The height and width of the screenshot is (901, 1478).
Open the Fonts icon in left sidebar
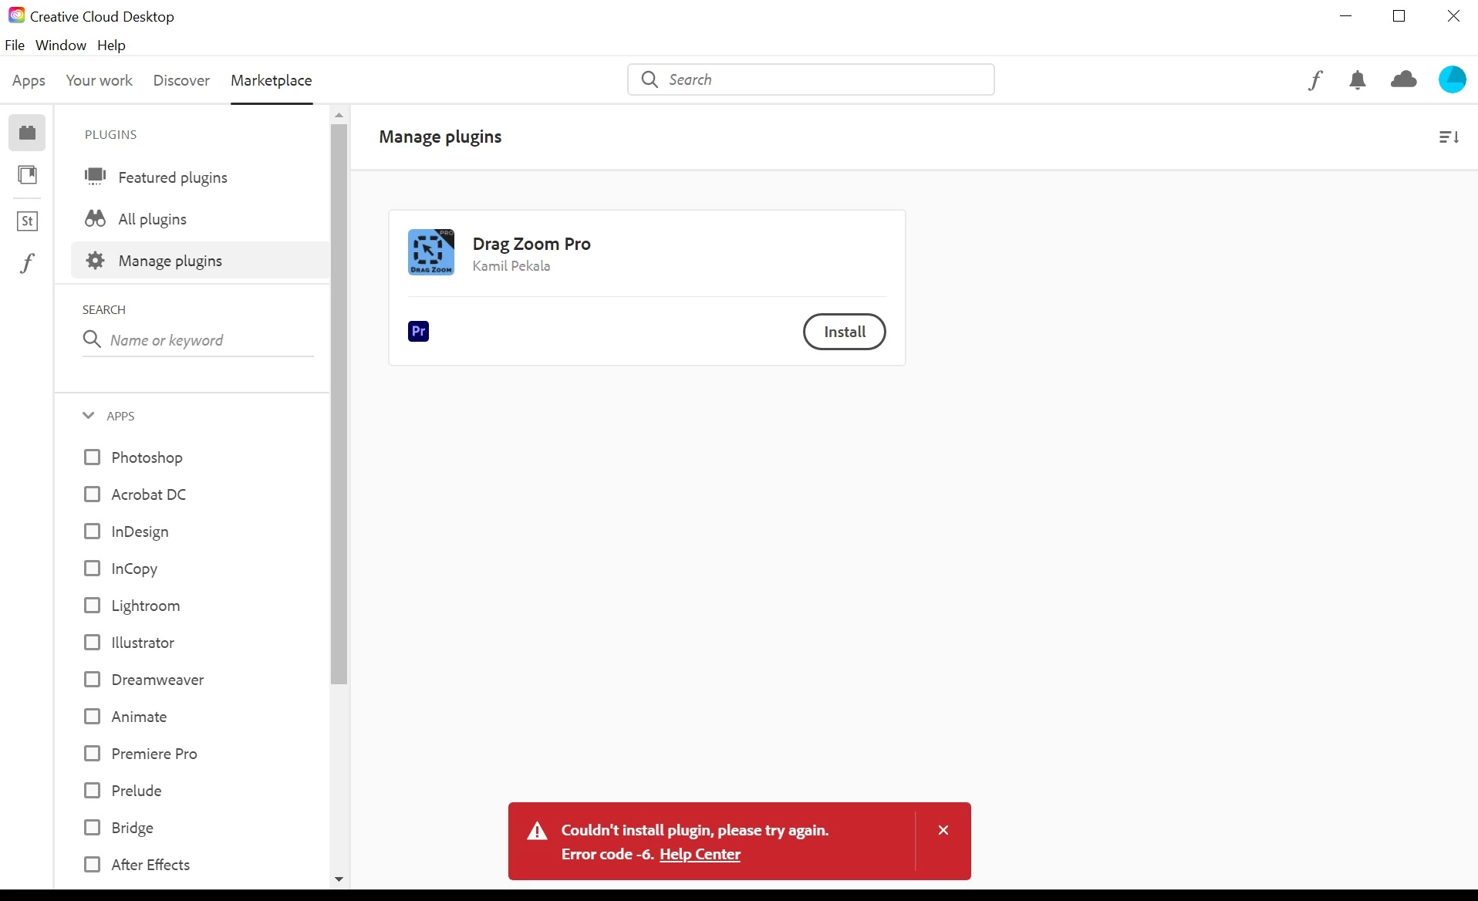tap(27, 263)
